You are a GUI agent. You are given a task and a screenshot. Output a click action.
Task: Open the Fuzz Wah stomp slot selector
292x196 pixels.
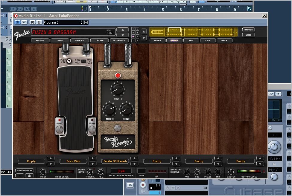click(73, 161)
